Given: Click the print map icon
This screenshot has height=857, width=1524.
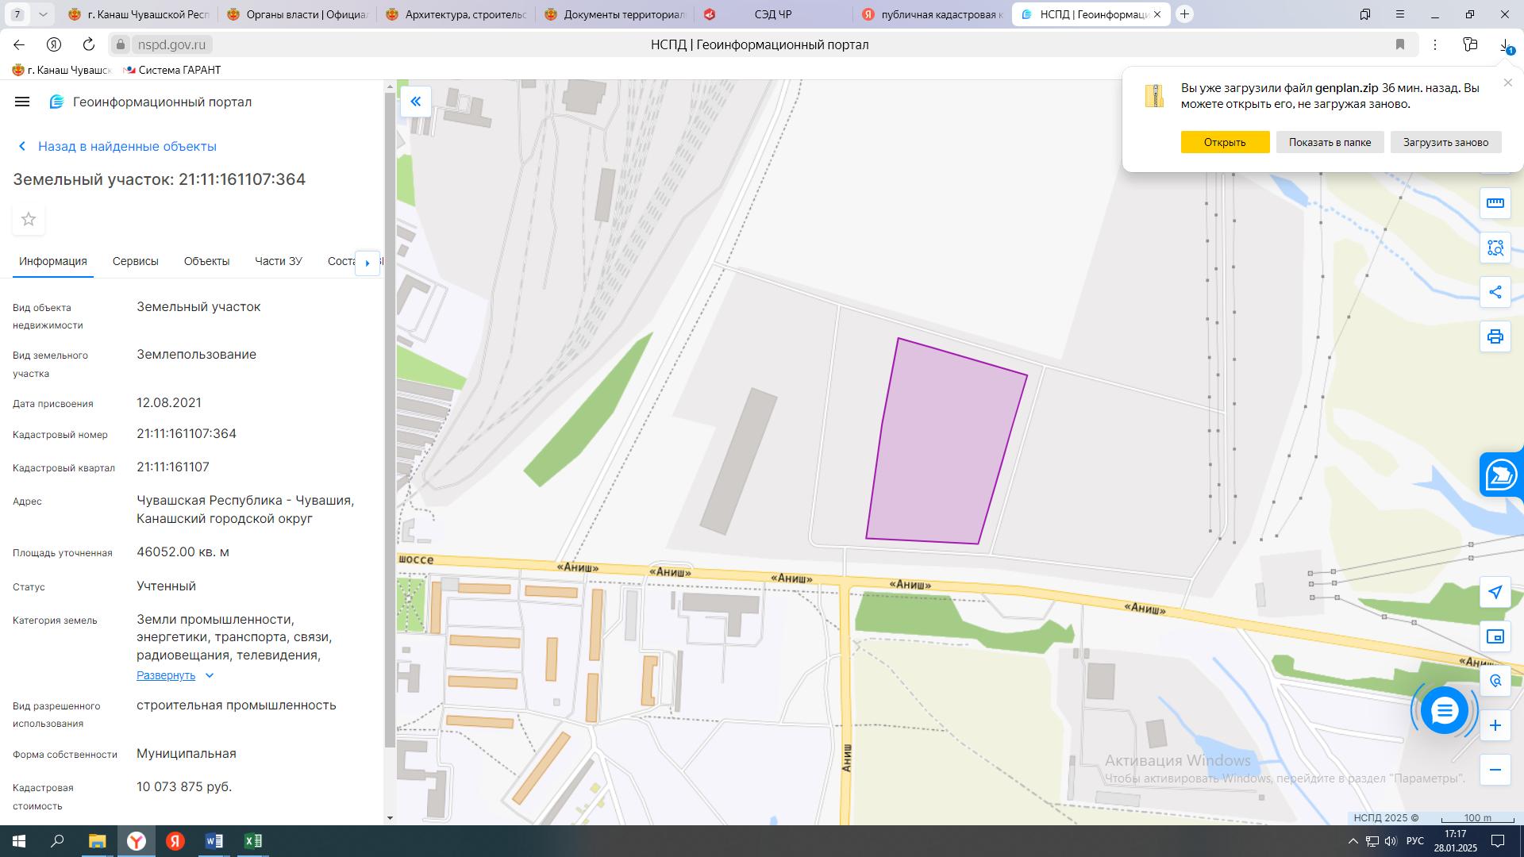Looking at the screenshot, I should [1495, 336].
